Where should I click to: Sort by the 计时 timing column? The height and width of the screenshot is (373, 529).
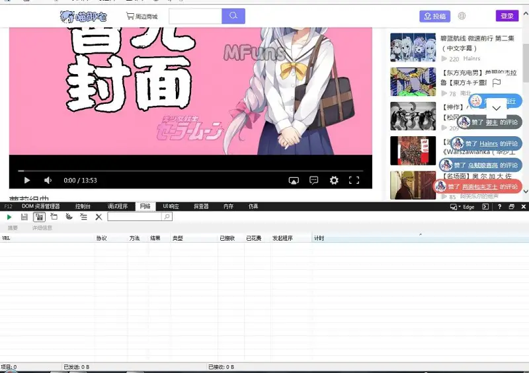421,238
